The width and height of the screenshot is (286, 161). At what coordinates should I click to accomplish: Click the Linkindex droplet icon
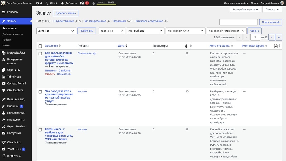[94, 3]
